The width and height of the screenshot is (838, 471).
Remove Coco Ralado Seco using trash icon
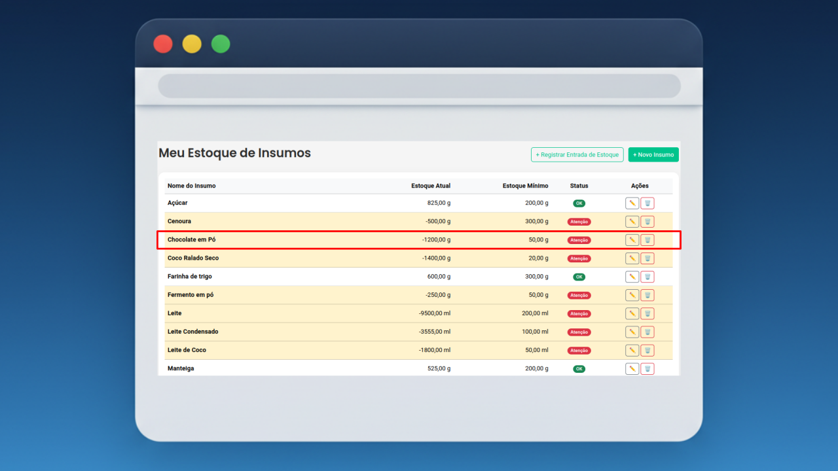[647, 258]
